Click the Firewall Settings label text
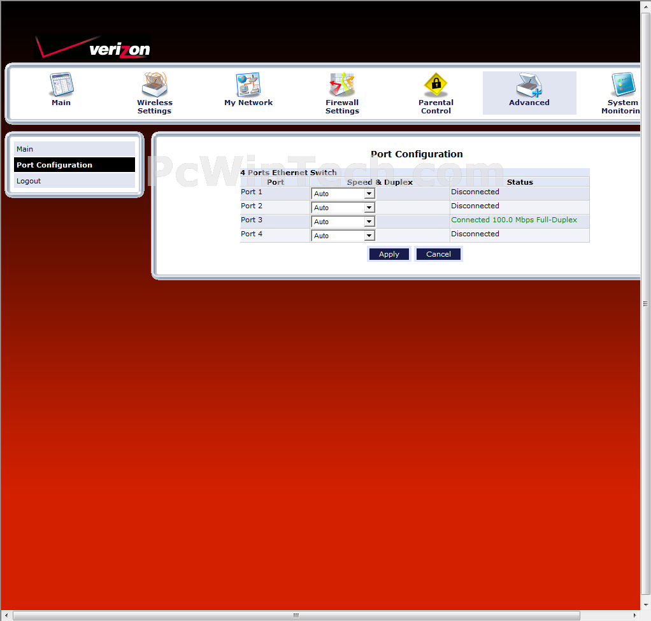 tap(342, 106)
